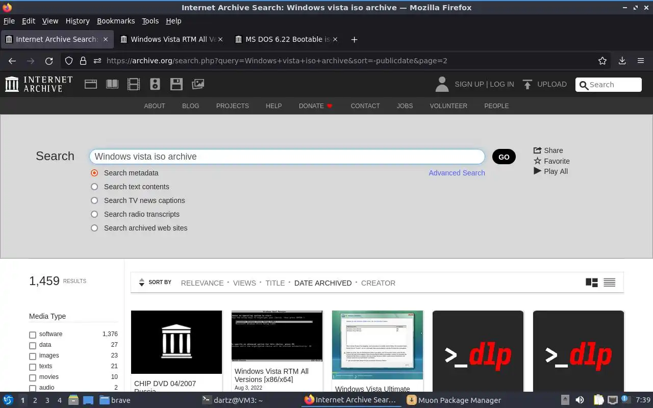Select Search radio transcripts option
The height and width of the screenshot is (408, 653).
[94, 214]
